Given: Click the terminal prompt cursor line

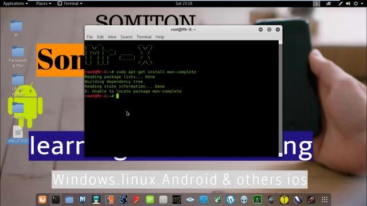Looking at the screenshot, I should (102, 96).
